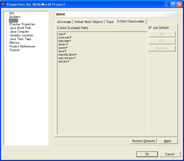This screenshot has width=184, height=161.
Task: Open Java Task Tags page
Action: (x=20, y=39)
